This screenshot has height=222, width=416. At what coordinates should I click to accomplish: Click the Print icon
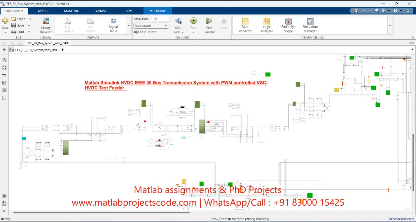[14, 32]
